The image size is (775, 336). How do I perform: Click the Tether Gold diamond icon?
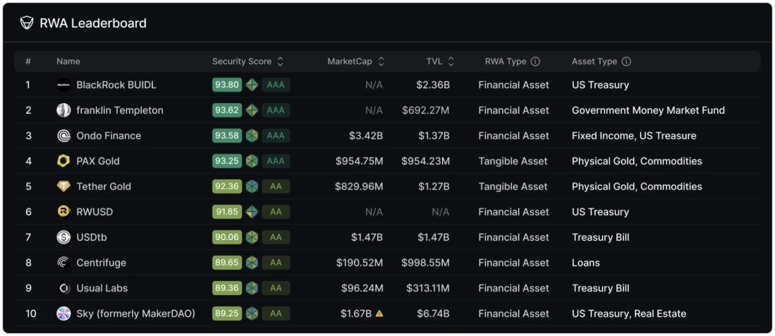pyautogui.click(x=64, y=186)
